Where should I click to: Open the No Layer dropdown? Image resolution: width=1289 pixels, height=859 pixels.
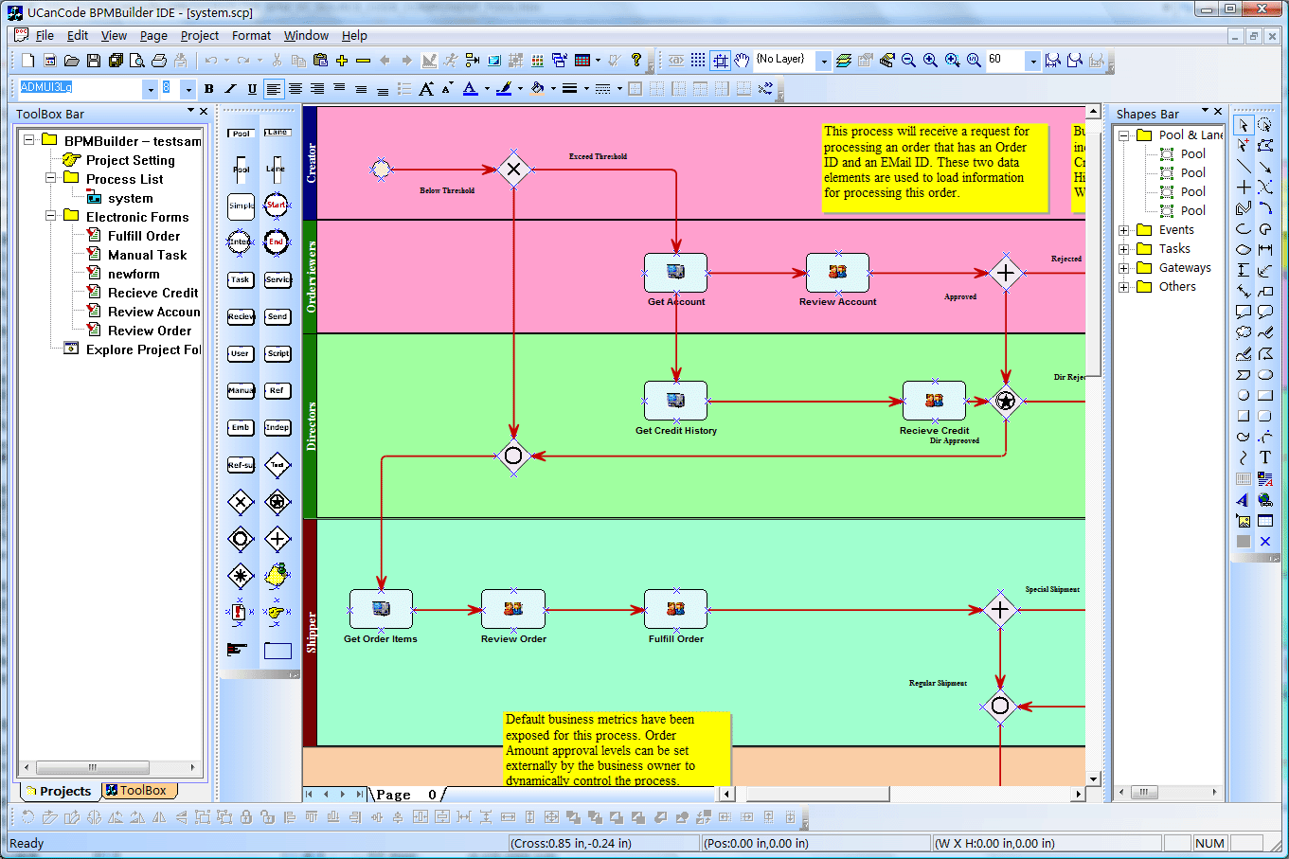[x=824, y=61]
